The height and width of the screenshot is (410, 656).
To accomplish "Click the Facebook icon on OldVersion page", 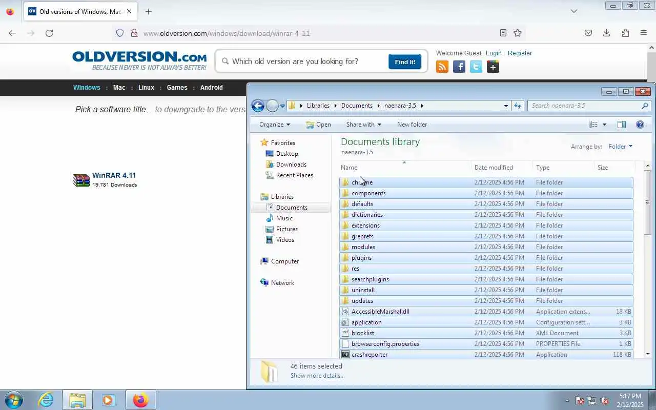I will [459, 67].
